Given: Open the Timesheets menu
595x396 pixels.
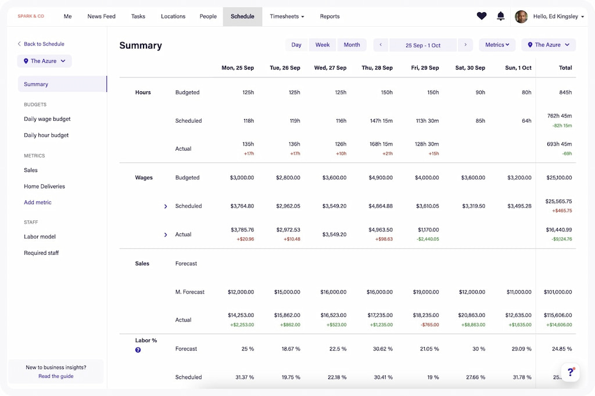Looking at the screenshot, I should click(286, 16).
